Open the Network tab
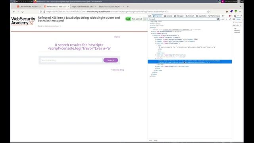Image resolution: width=254 pixels, height=143 pixels. 190,16
